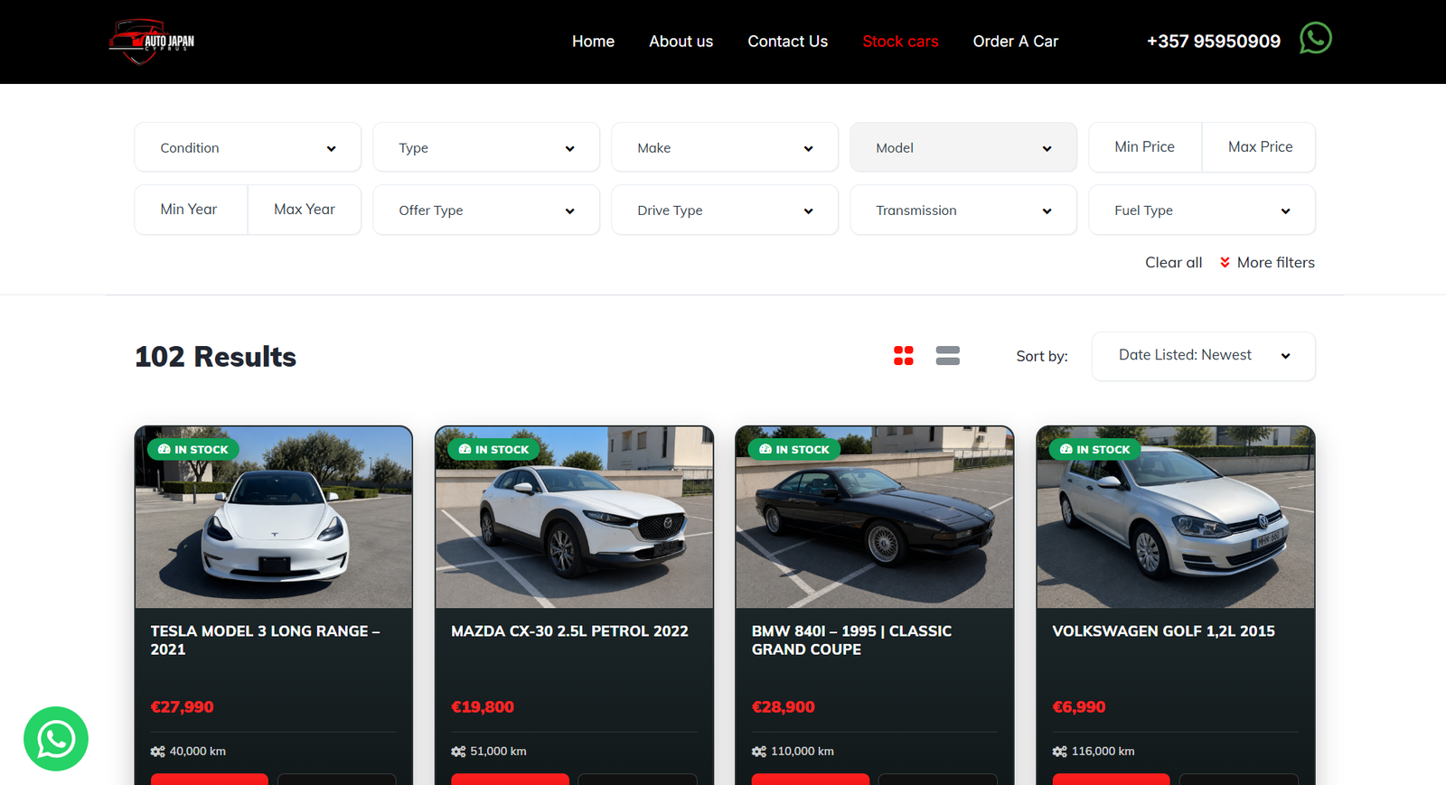The width and height of the screenshot is (1446, 785).
Task: Switch to list view layout
Action: tap(948, 356)
